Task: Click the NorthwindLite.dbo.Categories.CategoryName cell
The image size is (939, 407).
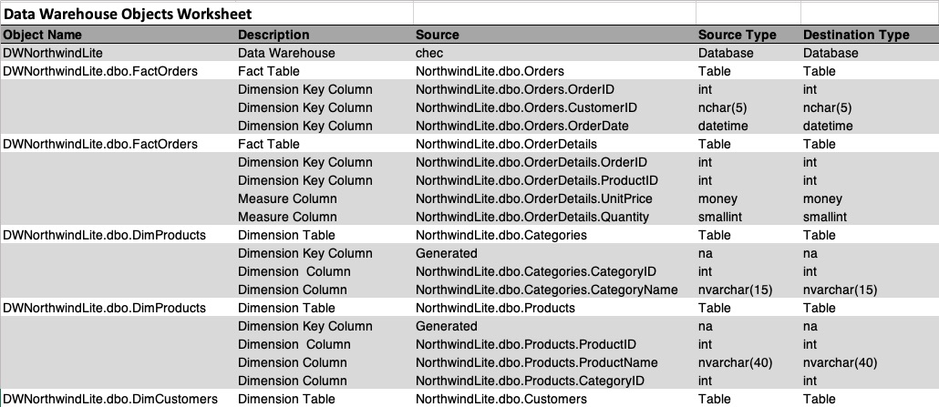Action: [x=547, y=290]
